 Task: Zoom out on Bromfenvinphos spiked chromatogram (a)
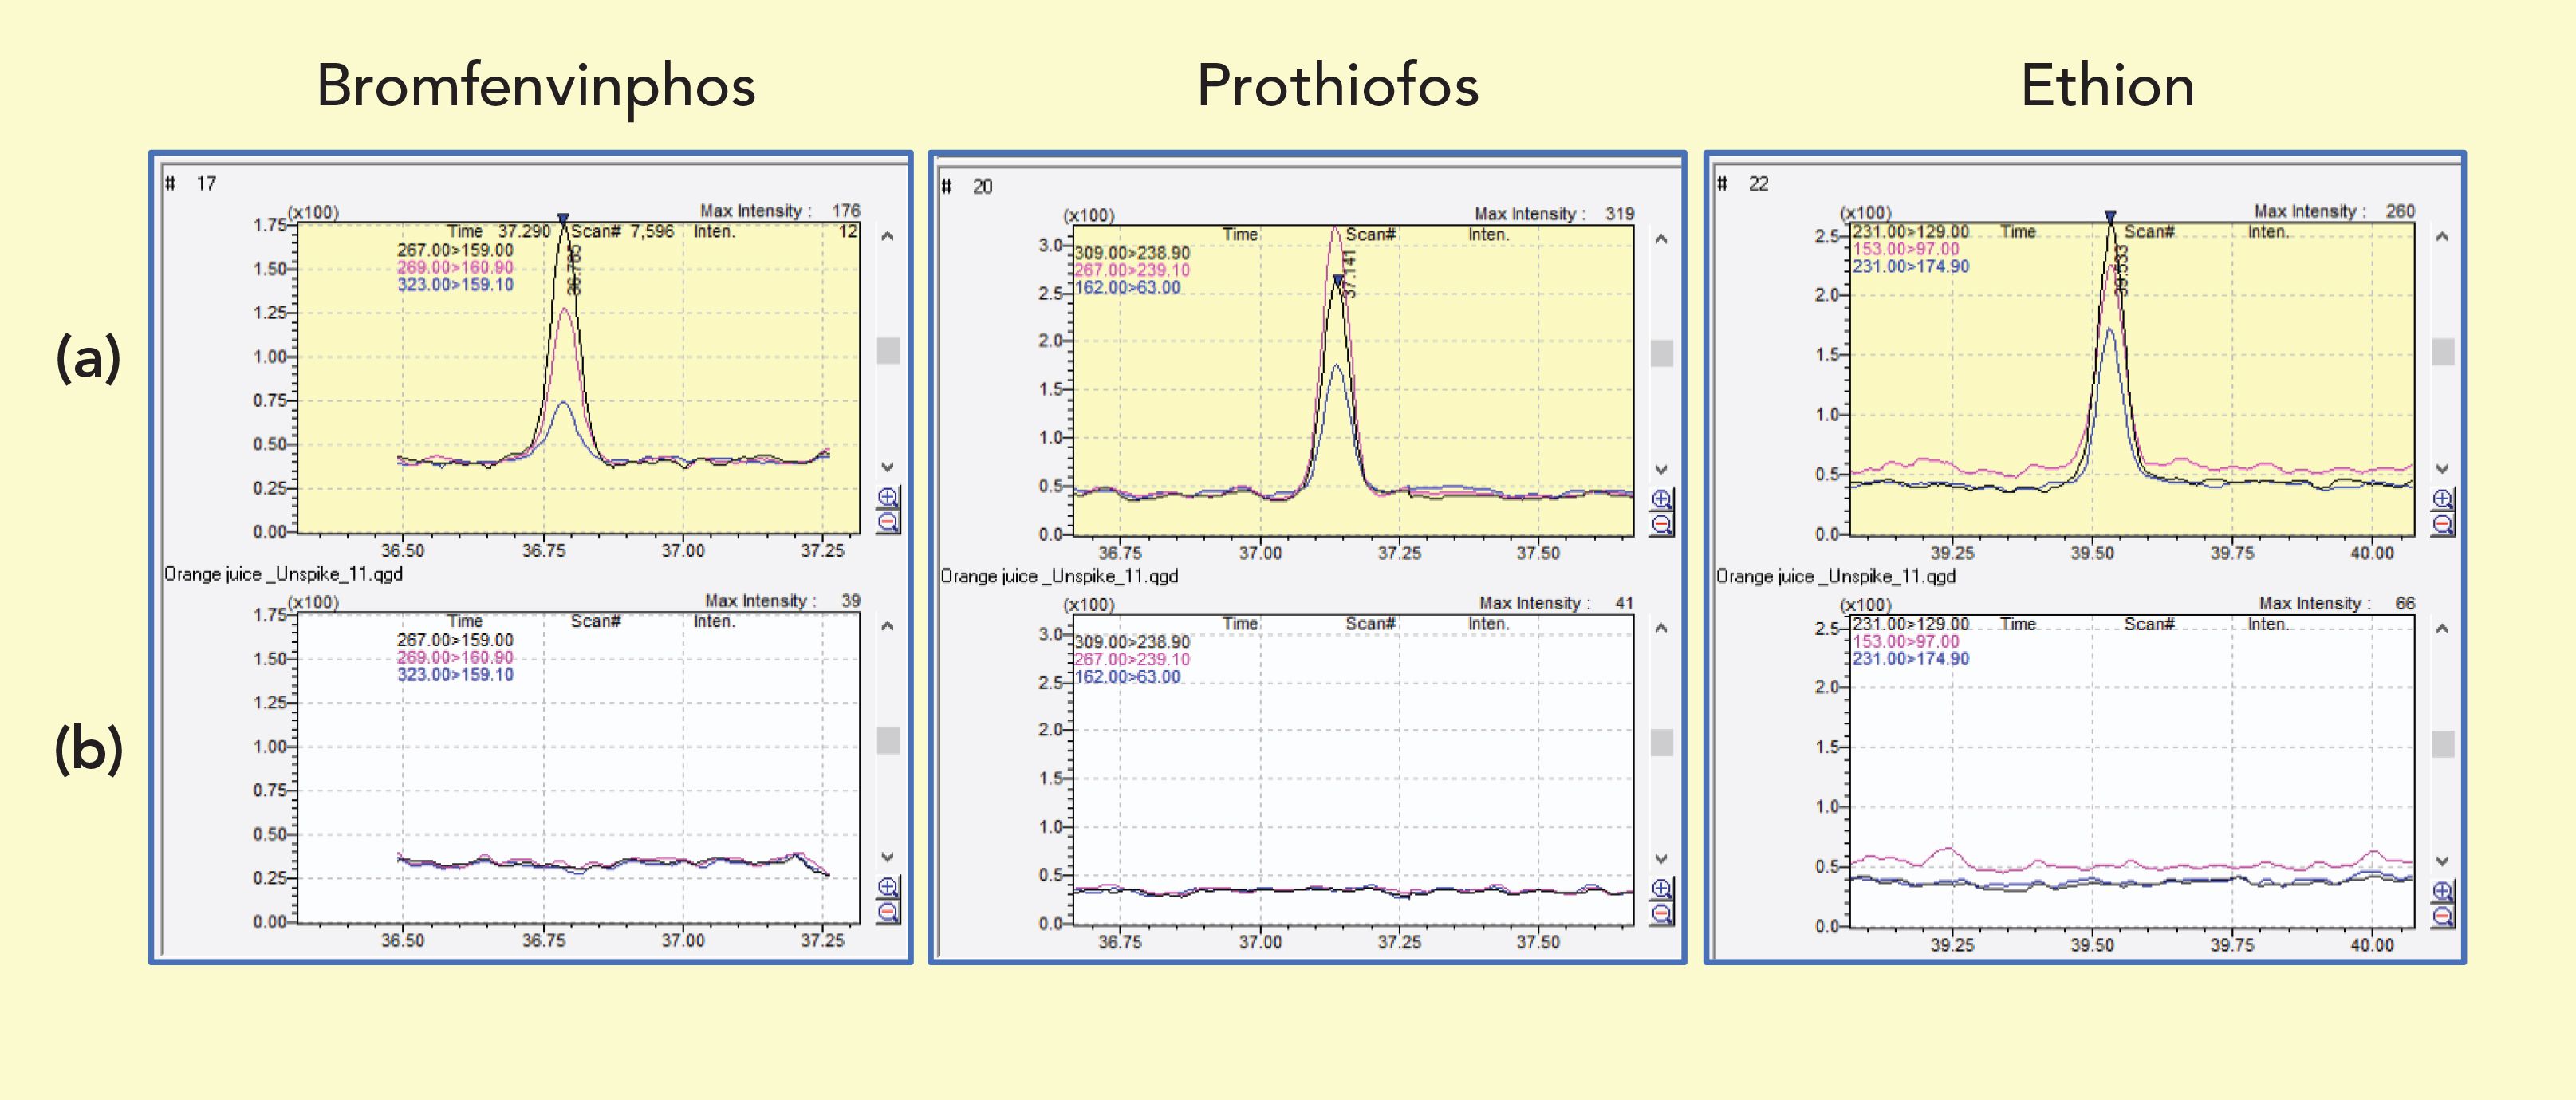click(887, 521)
